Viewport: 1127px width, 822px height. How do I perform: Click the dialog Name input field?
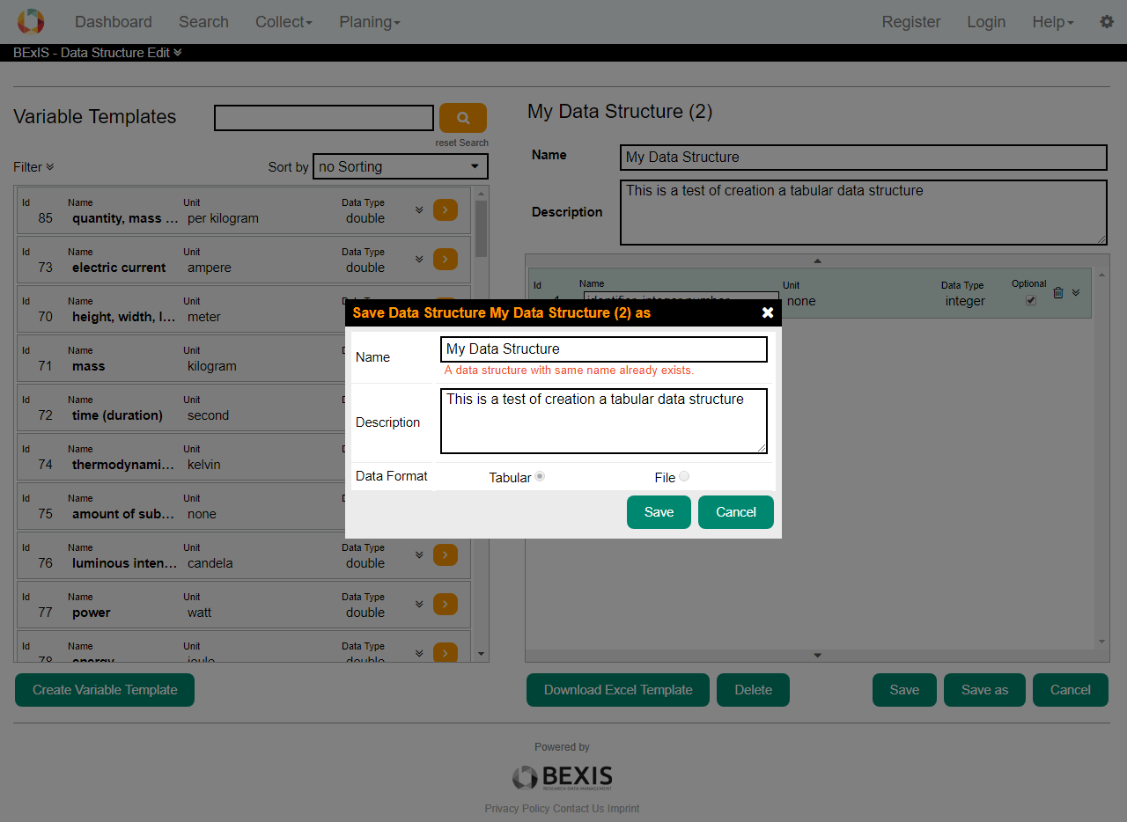[604, 349]
